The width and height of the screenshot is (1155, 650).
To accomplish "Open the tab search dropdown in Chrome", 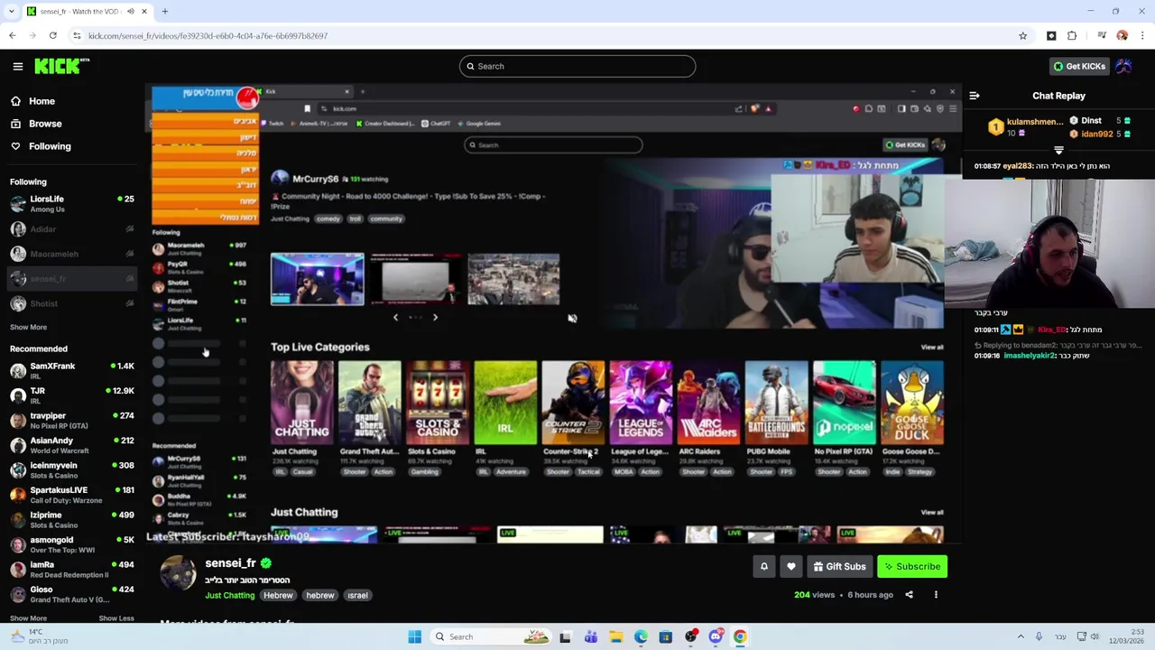I will (11, 11).
